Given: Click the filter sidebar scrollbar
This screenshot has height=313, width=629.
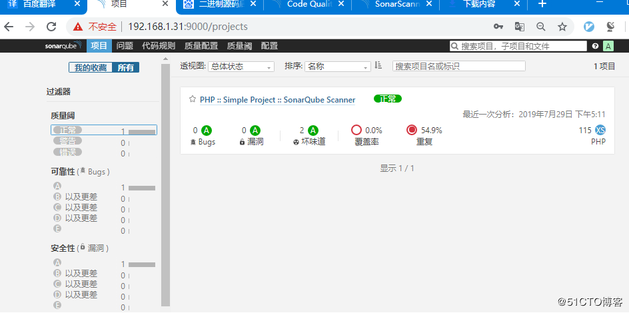Looking at the screenshot, I should [165, 184].
